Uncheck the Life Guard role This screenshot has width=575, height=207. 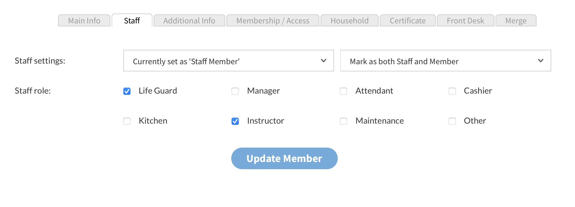127,91
